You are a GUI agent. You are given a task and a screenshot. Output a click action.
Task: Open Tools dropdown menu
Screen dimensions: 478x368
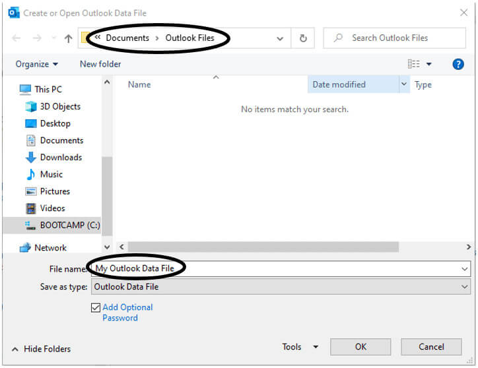click(x=300, y=347)
